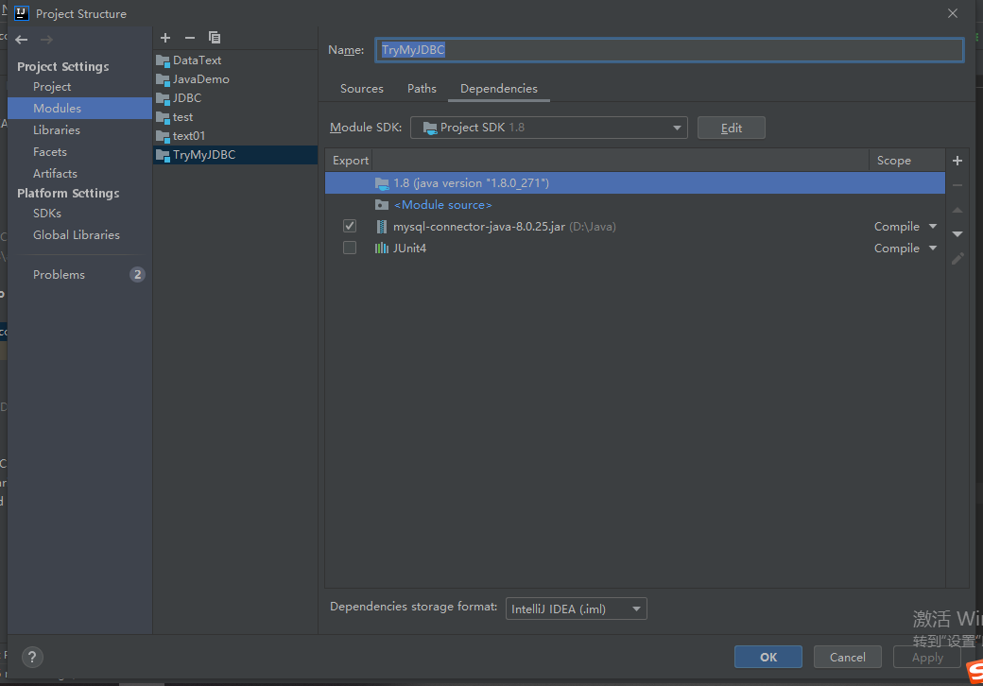Select the text01 module
Image resolution: width=983 pixels, height=686 pixels.
pyautogui.click(x=189, y=135)
